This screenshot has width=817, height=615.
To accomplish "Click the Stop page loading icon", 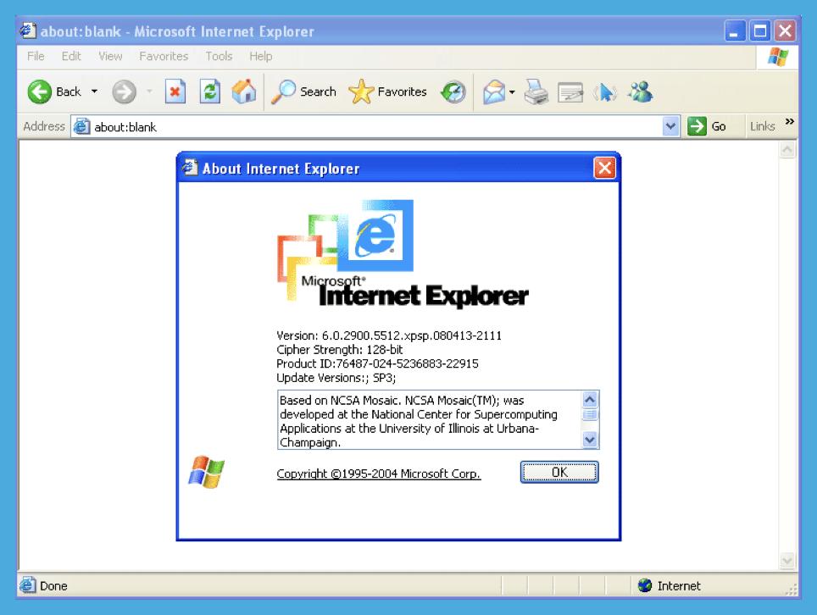I will pos(175,92).
